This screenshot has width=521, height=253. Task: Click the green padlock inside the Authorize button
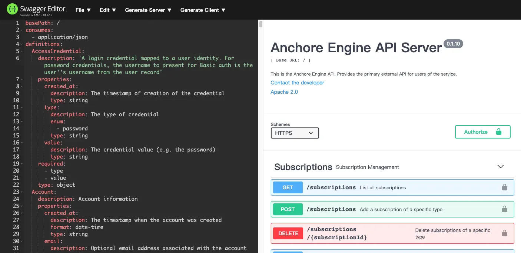499,132
